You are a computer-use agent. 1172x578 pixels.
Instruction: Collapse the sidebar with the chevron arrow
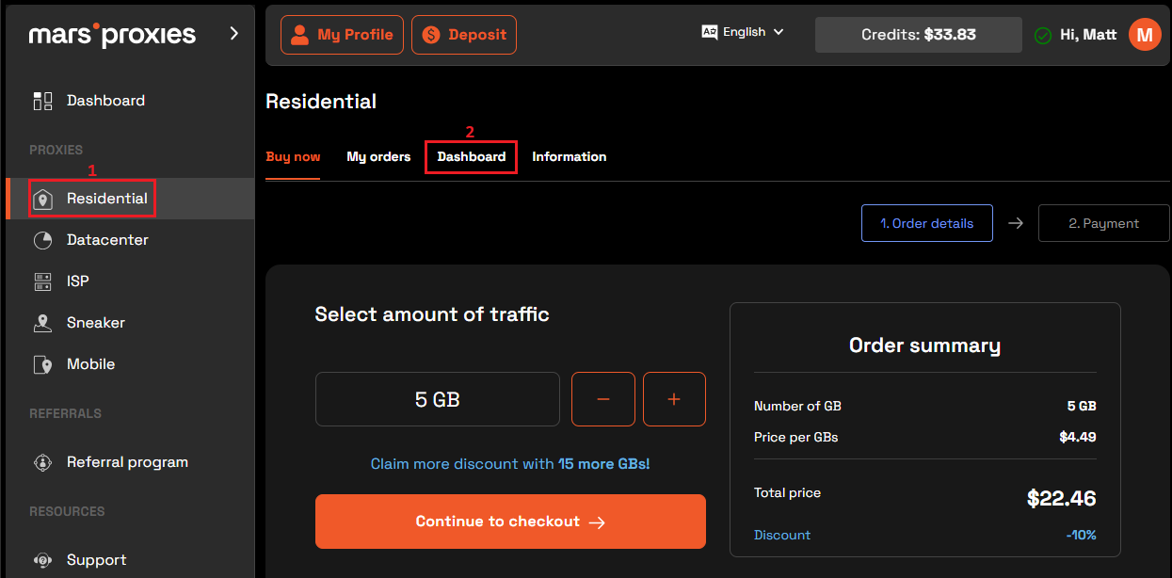[234, 34]
